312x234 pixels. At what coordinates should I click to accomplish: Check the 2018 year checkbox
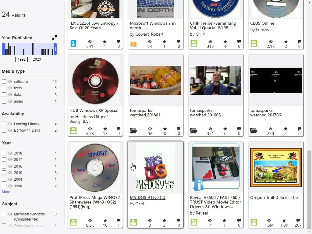coord(4,153)
